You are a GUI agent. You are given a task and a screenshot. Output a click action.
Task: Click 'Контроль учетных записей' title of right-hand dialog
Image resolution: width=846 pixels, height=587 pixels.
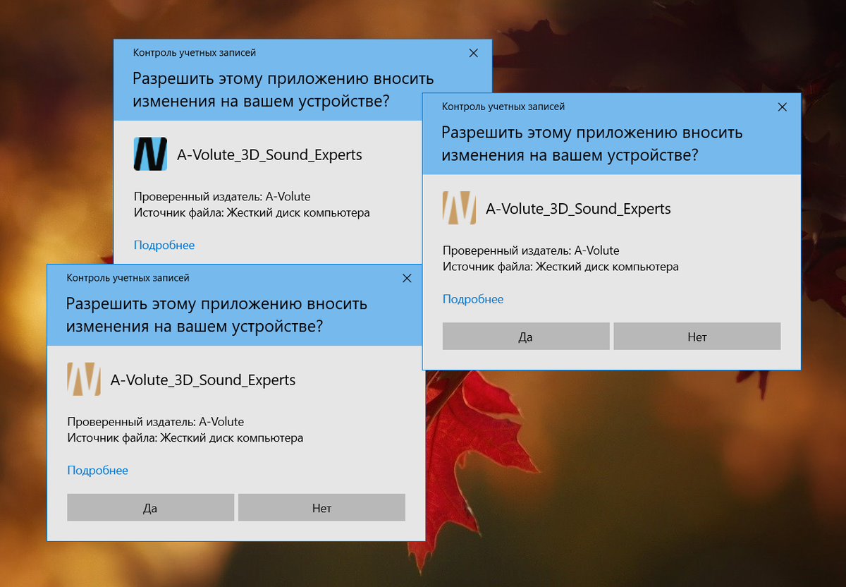point(503,107)
